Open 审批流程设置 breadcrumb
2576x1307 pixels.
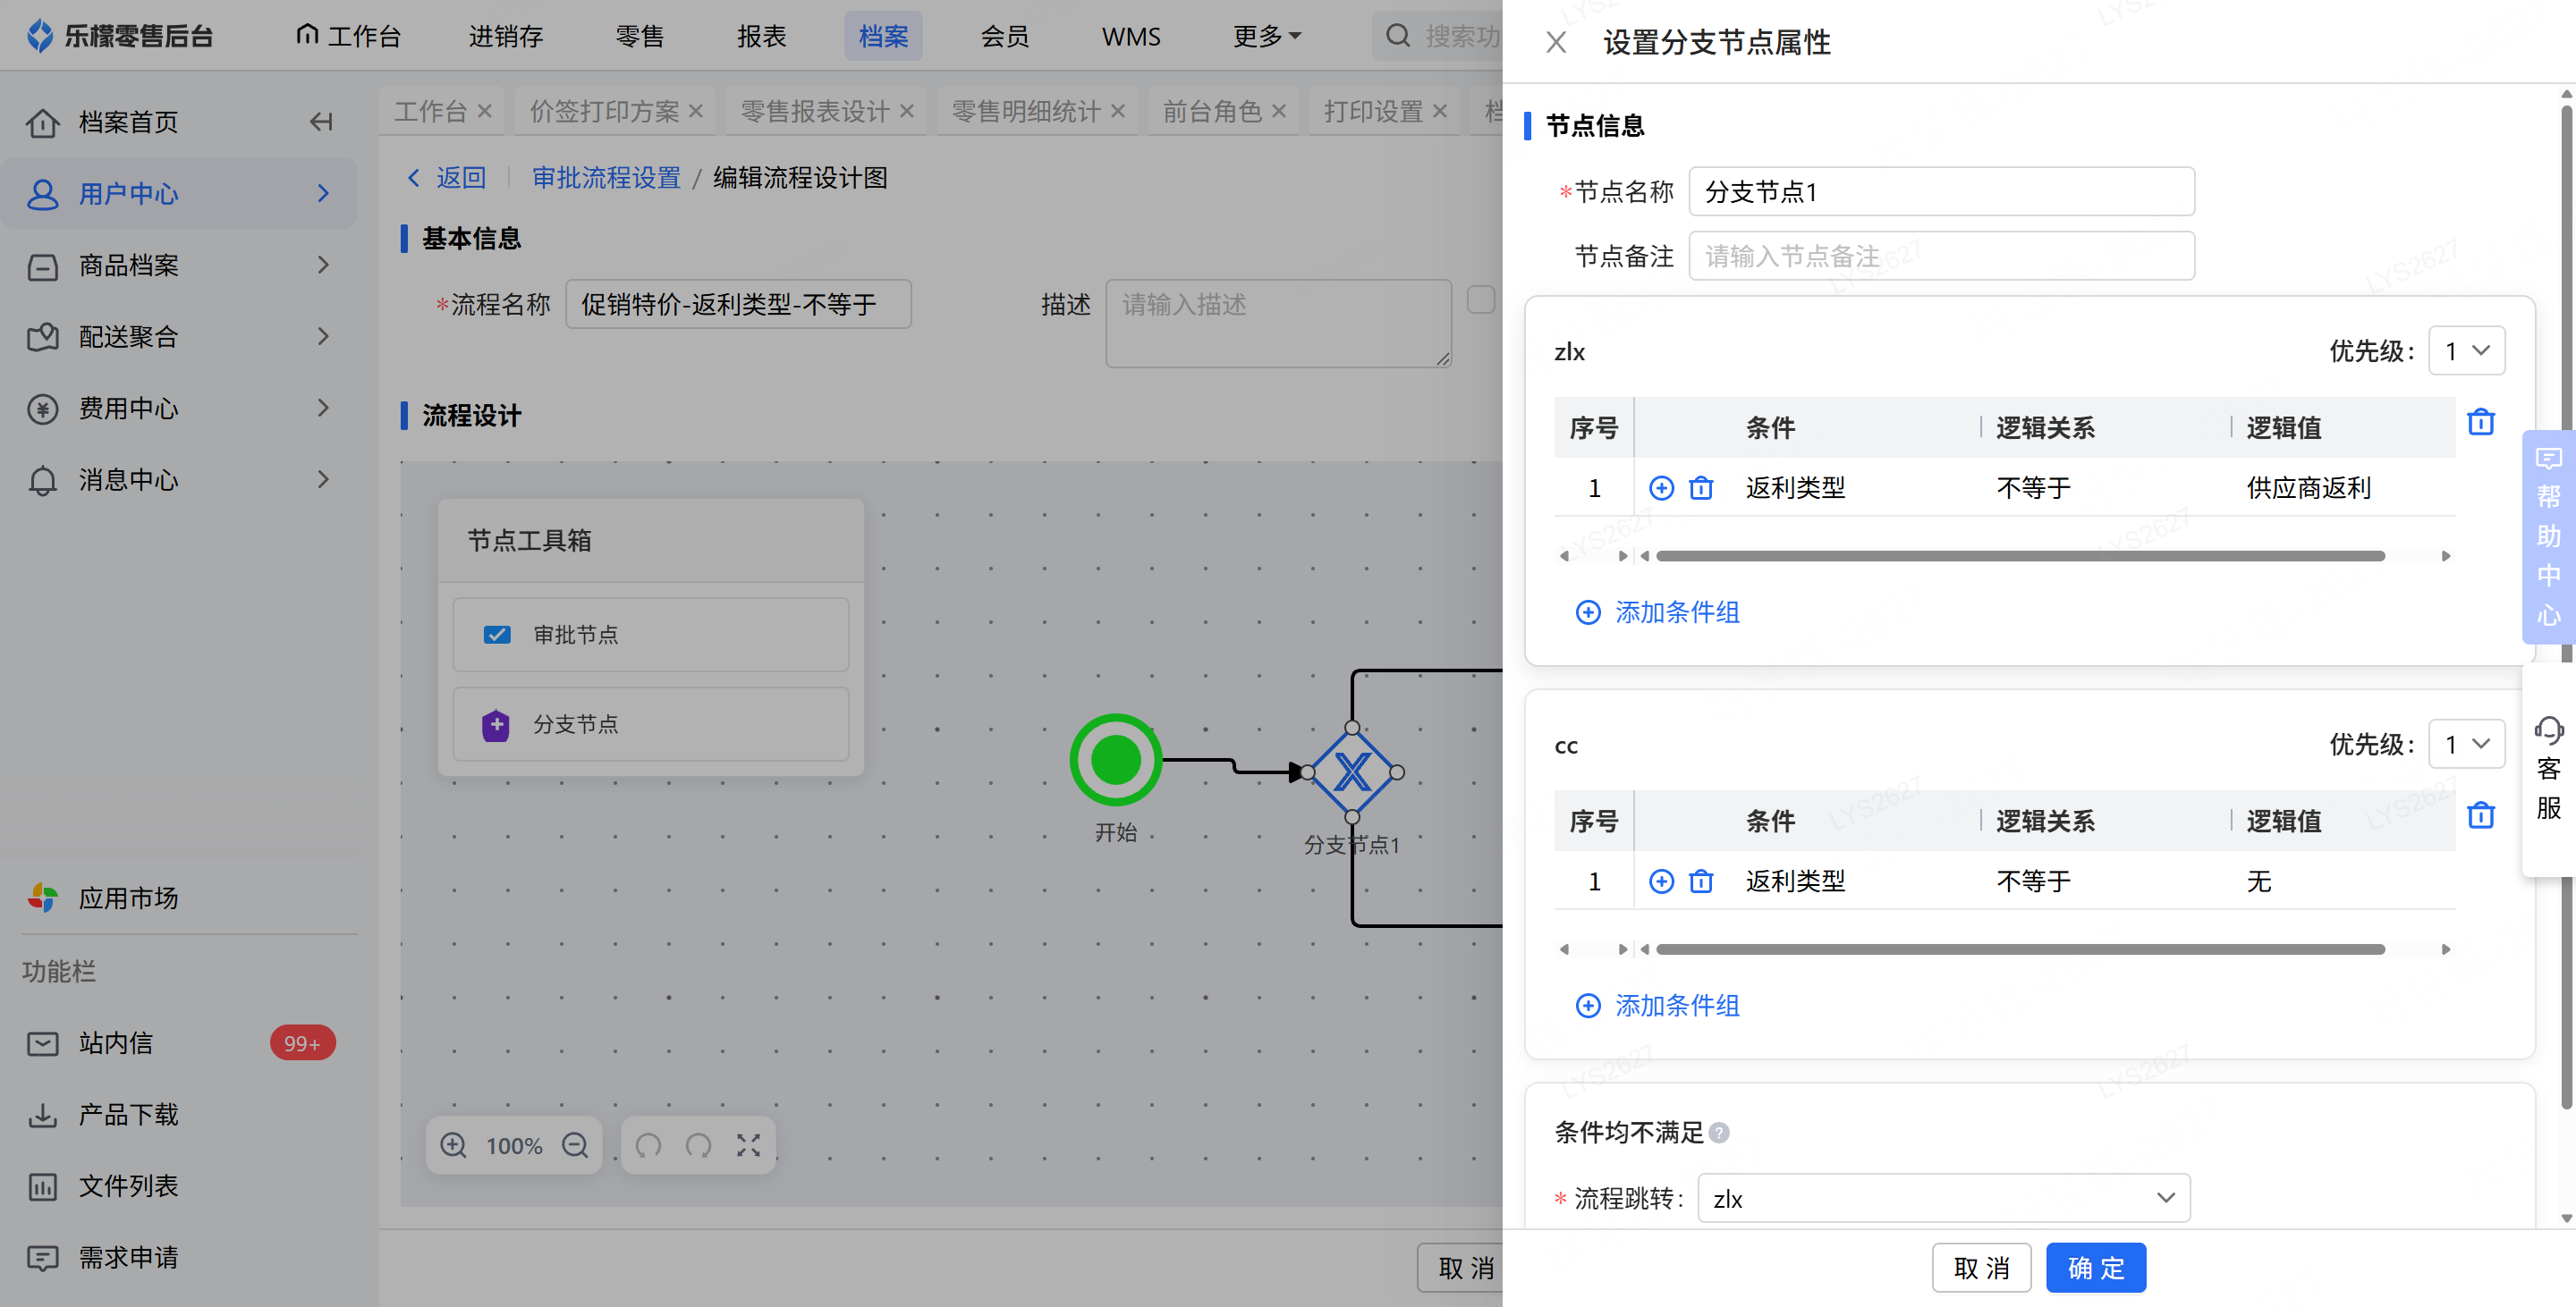tap(606, 178)
